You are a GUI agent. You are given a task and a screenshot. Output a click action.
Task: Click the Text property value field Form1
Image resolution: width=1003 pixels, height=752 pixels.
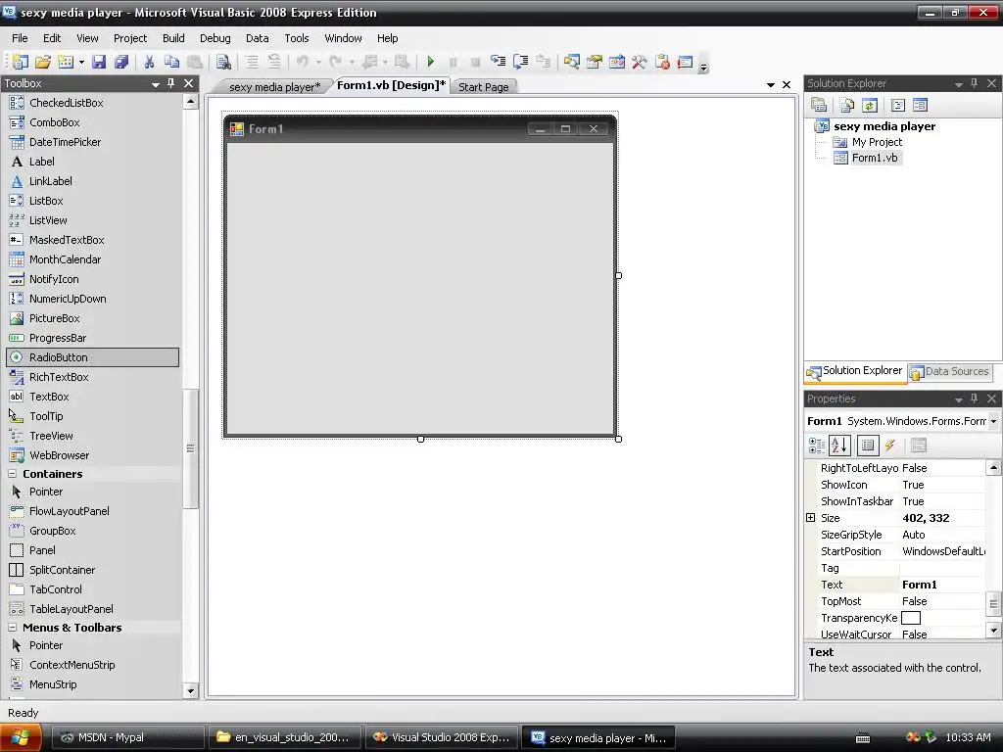pyautogui.click(x=942, y=585)
